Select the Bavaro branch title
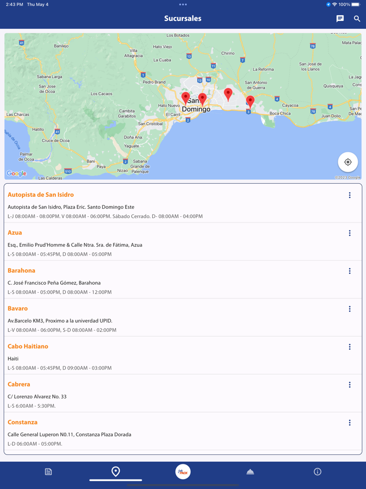 (18, 308)
